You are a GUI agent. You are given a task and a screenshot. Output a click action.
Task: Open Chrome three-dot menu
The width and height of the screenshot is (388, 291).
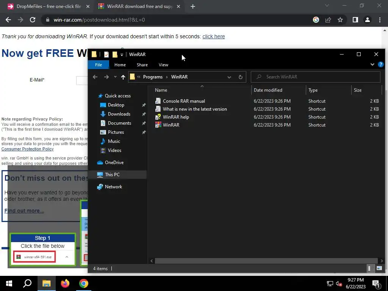(x=380, y=20)
